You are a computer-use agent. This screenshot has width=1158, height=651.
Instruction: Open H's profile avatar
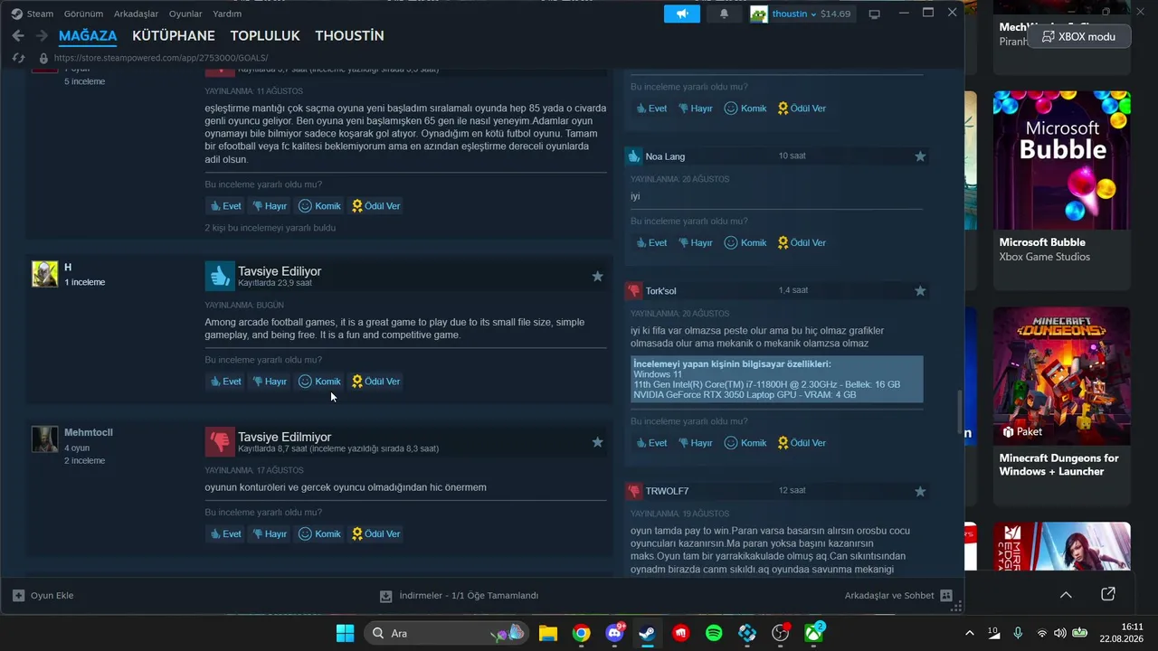pyautogui.click(x=44, y=274)
